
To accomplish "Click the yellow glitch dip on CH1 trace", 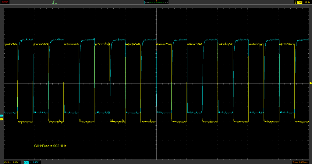I will (x=260, y=48).
